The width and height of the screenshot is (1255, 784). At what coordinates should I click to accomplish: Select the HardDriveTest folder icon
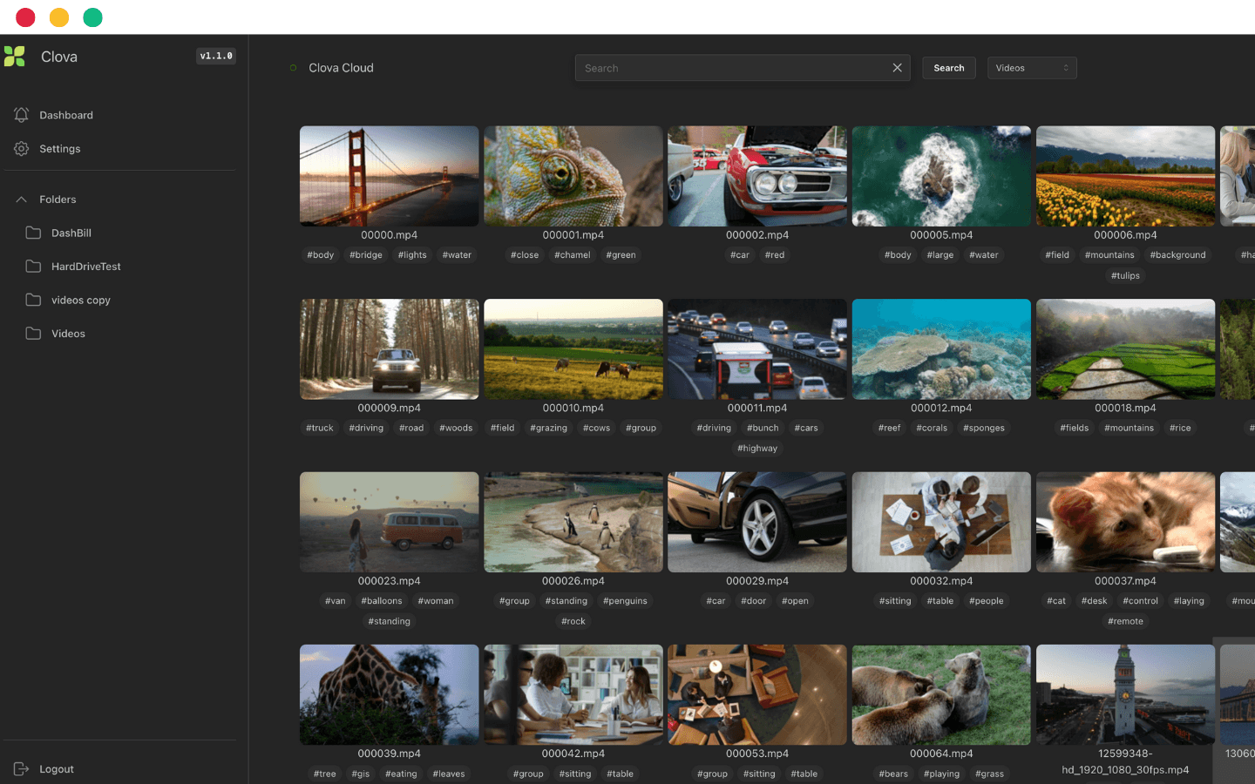[x=33, y=267]
